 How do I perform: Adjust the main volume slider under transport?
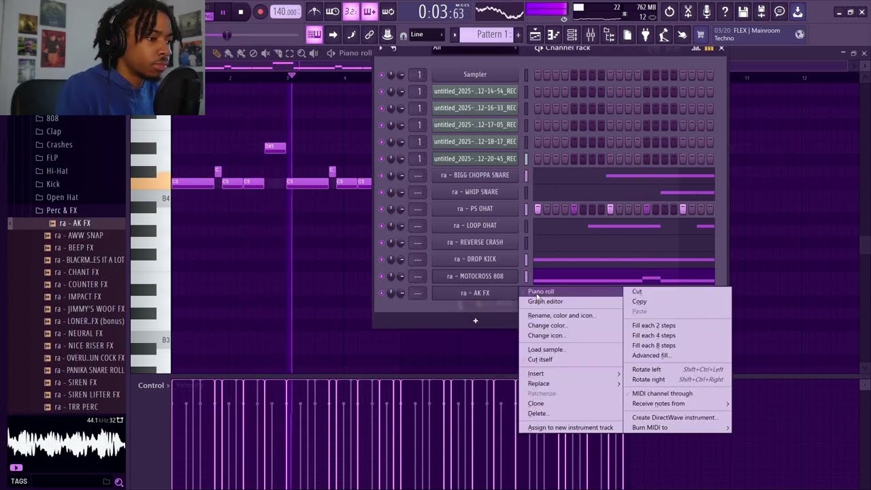(x=227, y=35)
